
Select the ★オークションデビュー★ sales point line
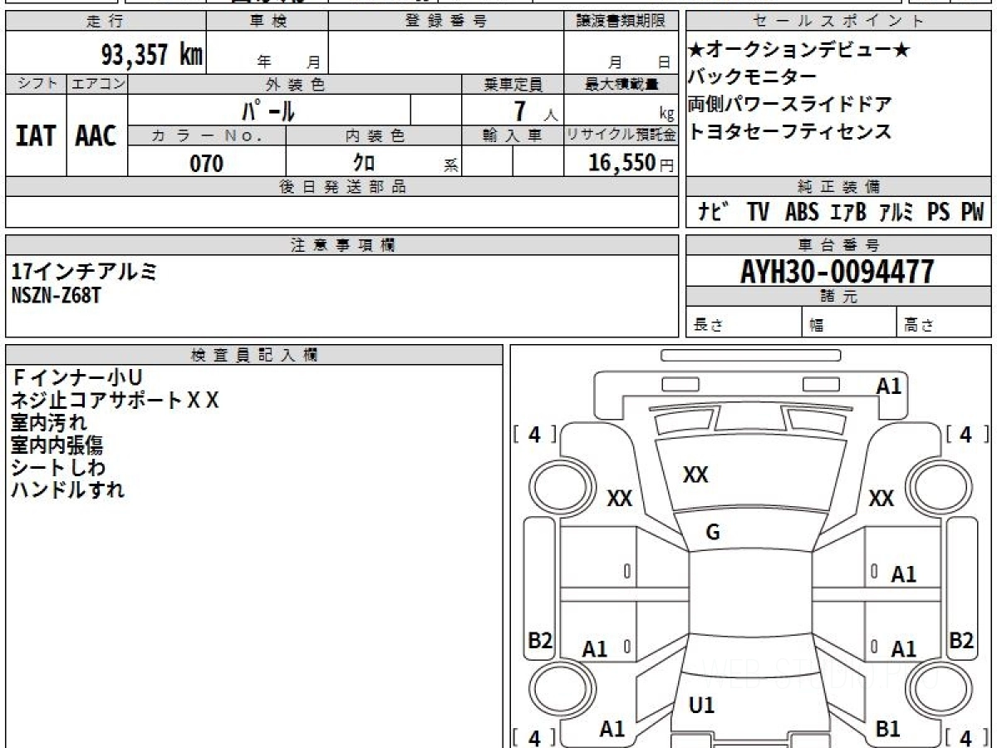tap(799, 51)
